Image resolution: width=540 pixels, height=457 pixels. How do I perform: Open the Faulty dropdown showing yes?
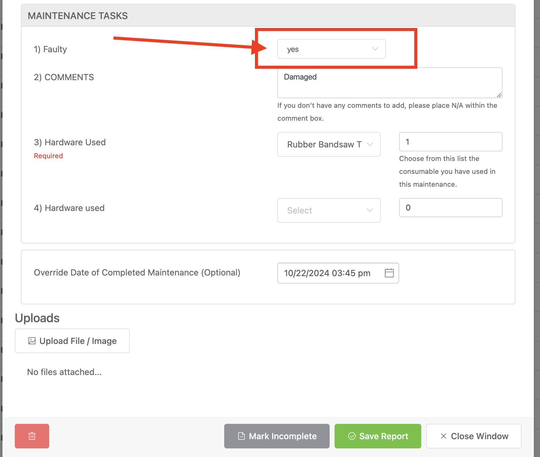point(331,49)
